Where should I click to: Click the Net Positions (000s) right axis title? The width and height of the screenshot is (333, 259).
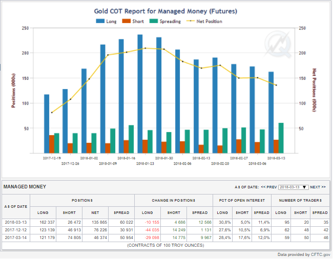click(315, 90)
